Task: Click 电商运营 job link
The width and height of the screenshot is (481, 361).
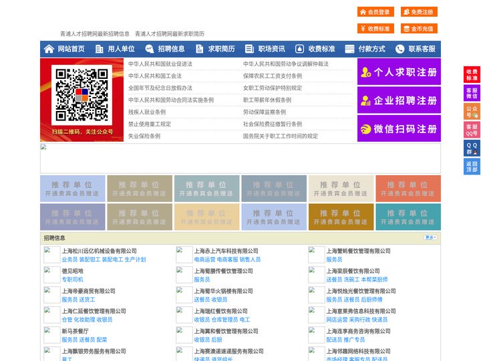Action: click(204, 259)
